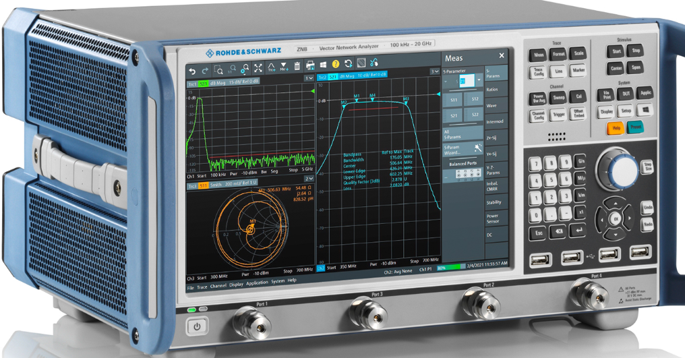The image size is (685, 358).
Task: Open the Channel menu in menu bar
Action: (218, 286)
